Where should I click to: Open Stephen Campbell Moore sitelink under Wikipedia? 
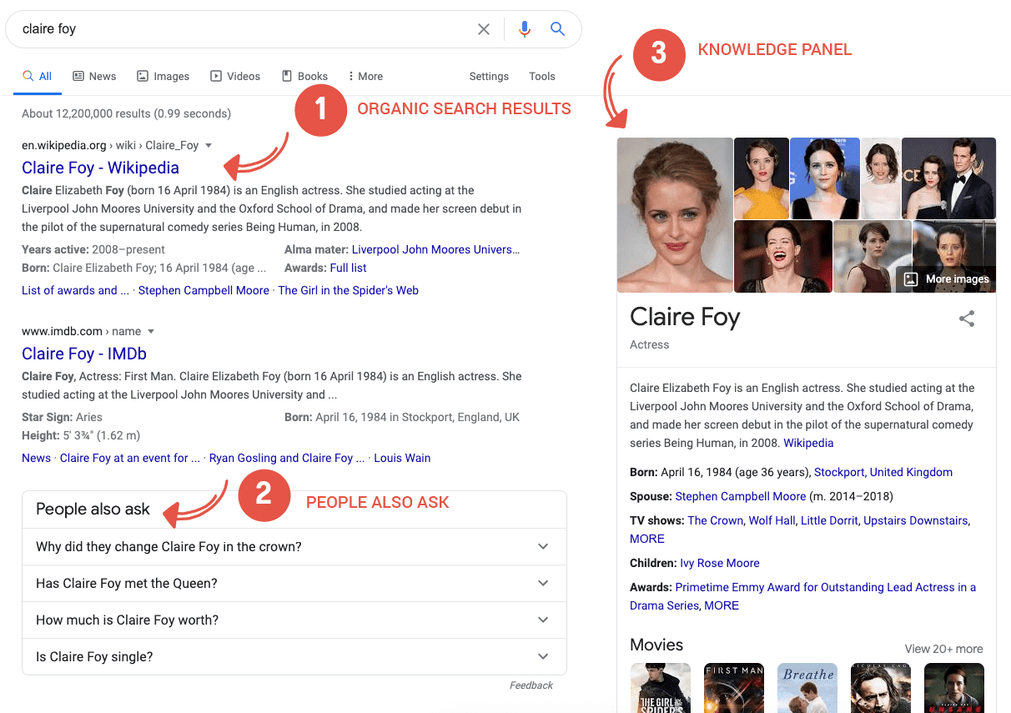204,290
